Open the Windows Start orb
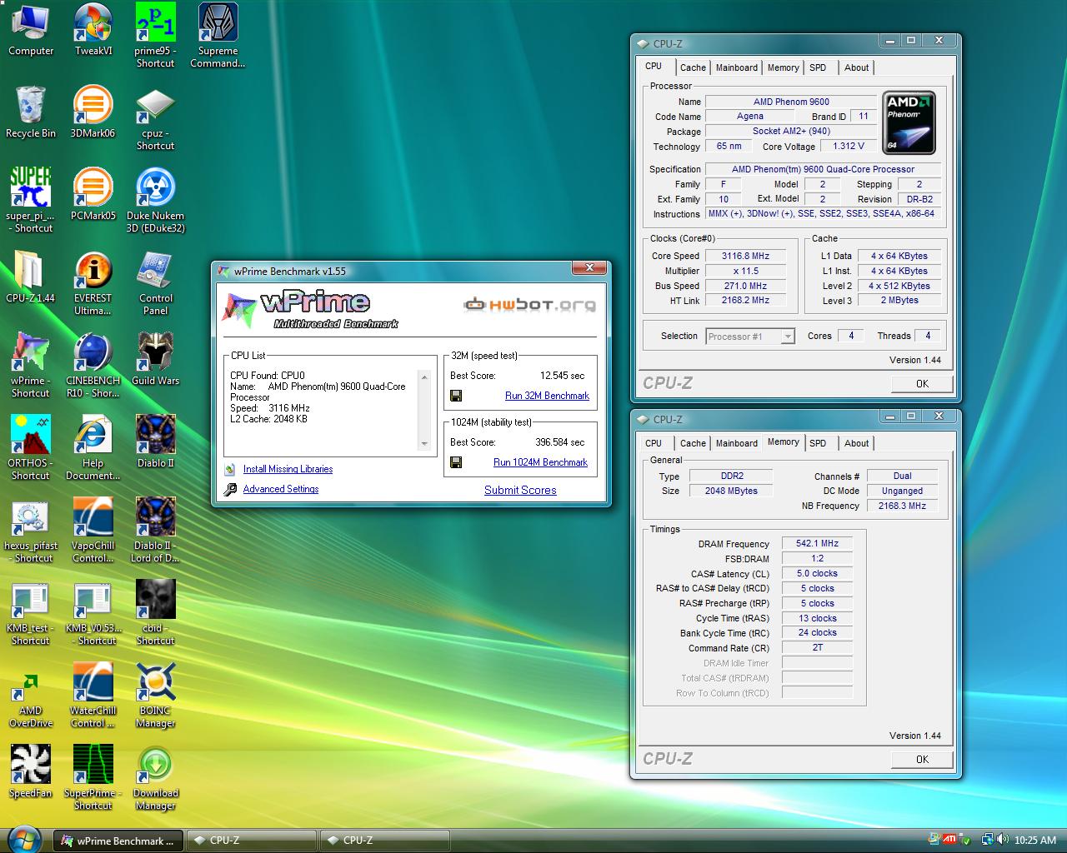The image size is (1067, 853). [x=25, y=840]
